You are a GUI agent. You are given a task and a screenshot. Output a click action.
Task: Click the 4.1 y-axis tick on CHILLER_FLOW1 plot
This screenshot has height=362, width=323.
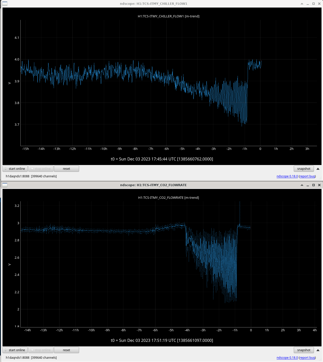pyautogui.click(x=17, y=38)
